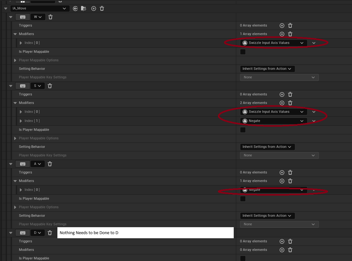
Task: Expand Index 1 Negate modifier under S key
Action: point(21,121)
